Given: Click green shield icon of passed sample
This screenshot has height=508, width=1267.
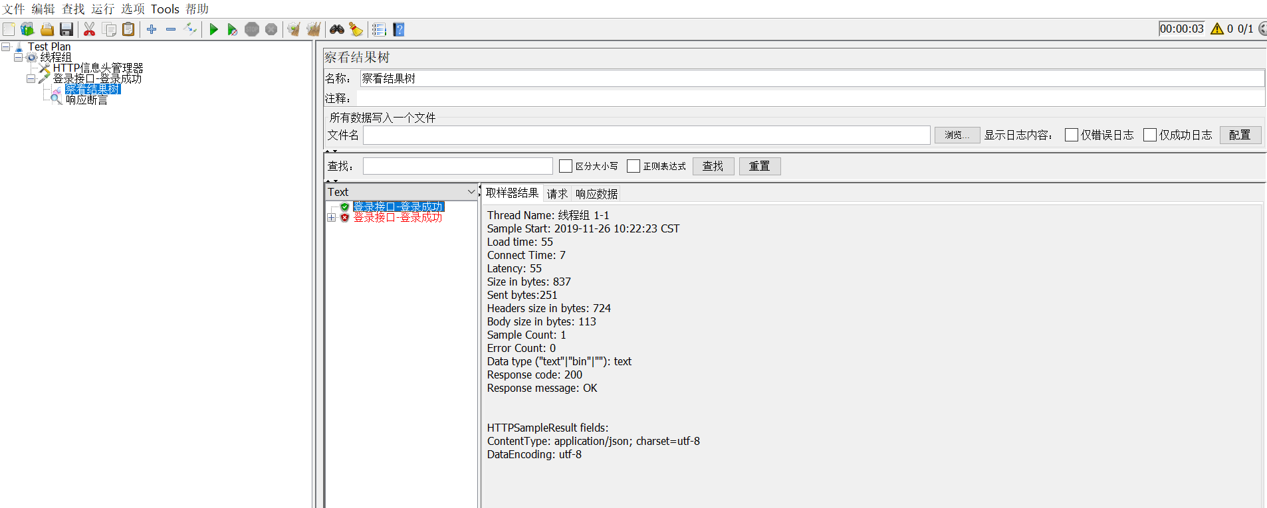Looking at the screenshot, I should 345,207.
